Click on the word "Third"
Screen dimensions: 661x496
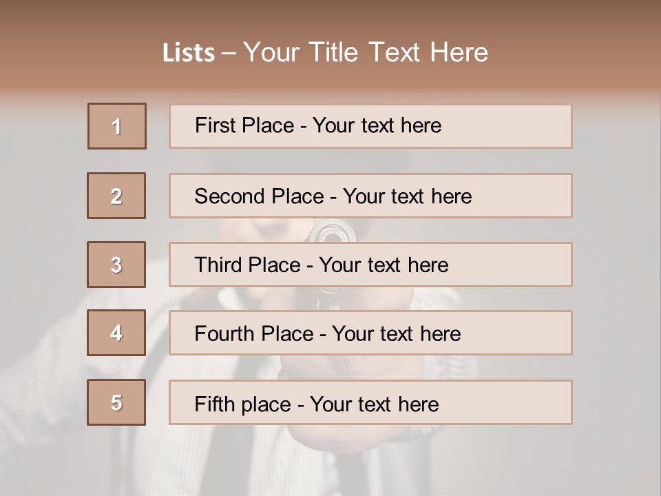(218, 265)
